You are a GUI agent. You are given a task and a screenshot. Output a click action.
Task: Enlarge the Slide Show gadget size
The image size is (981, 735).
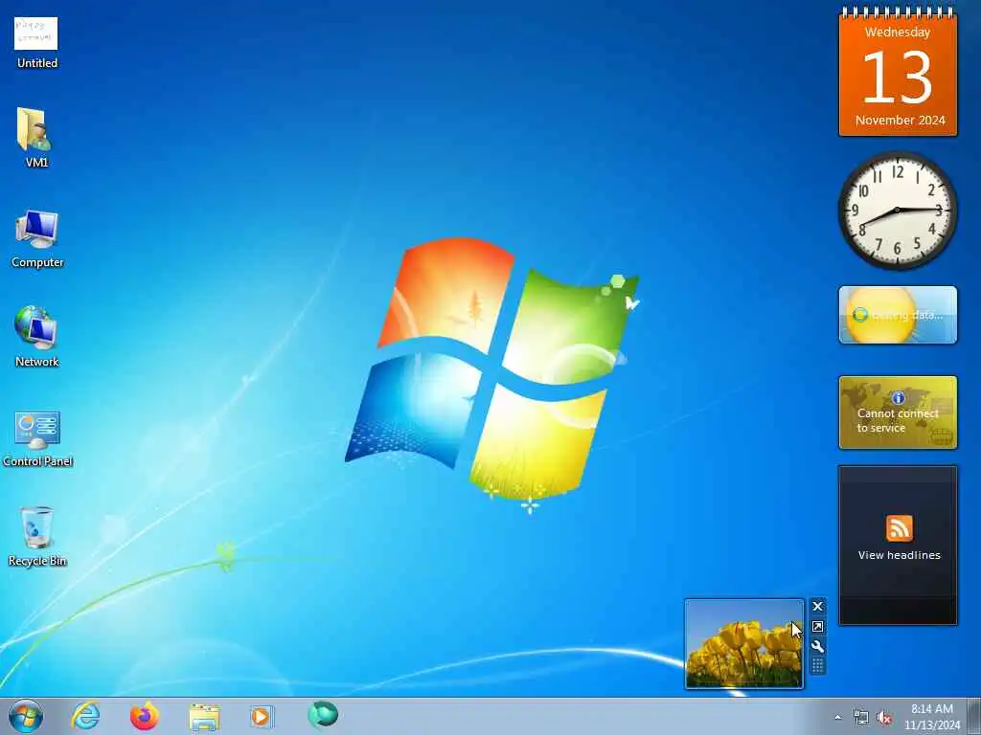[817, 626]
